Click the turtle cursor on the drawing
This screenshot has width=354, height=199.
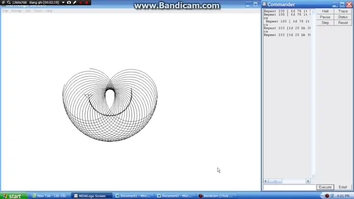point(88,96)
